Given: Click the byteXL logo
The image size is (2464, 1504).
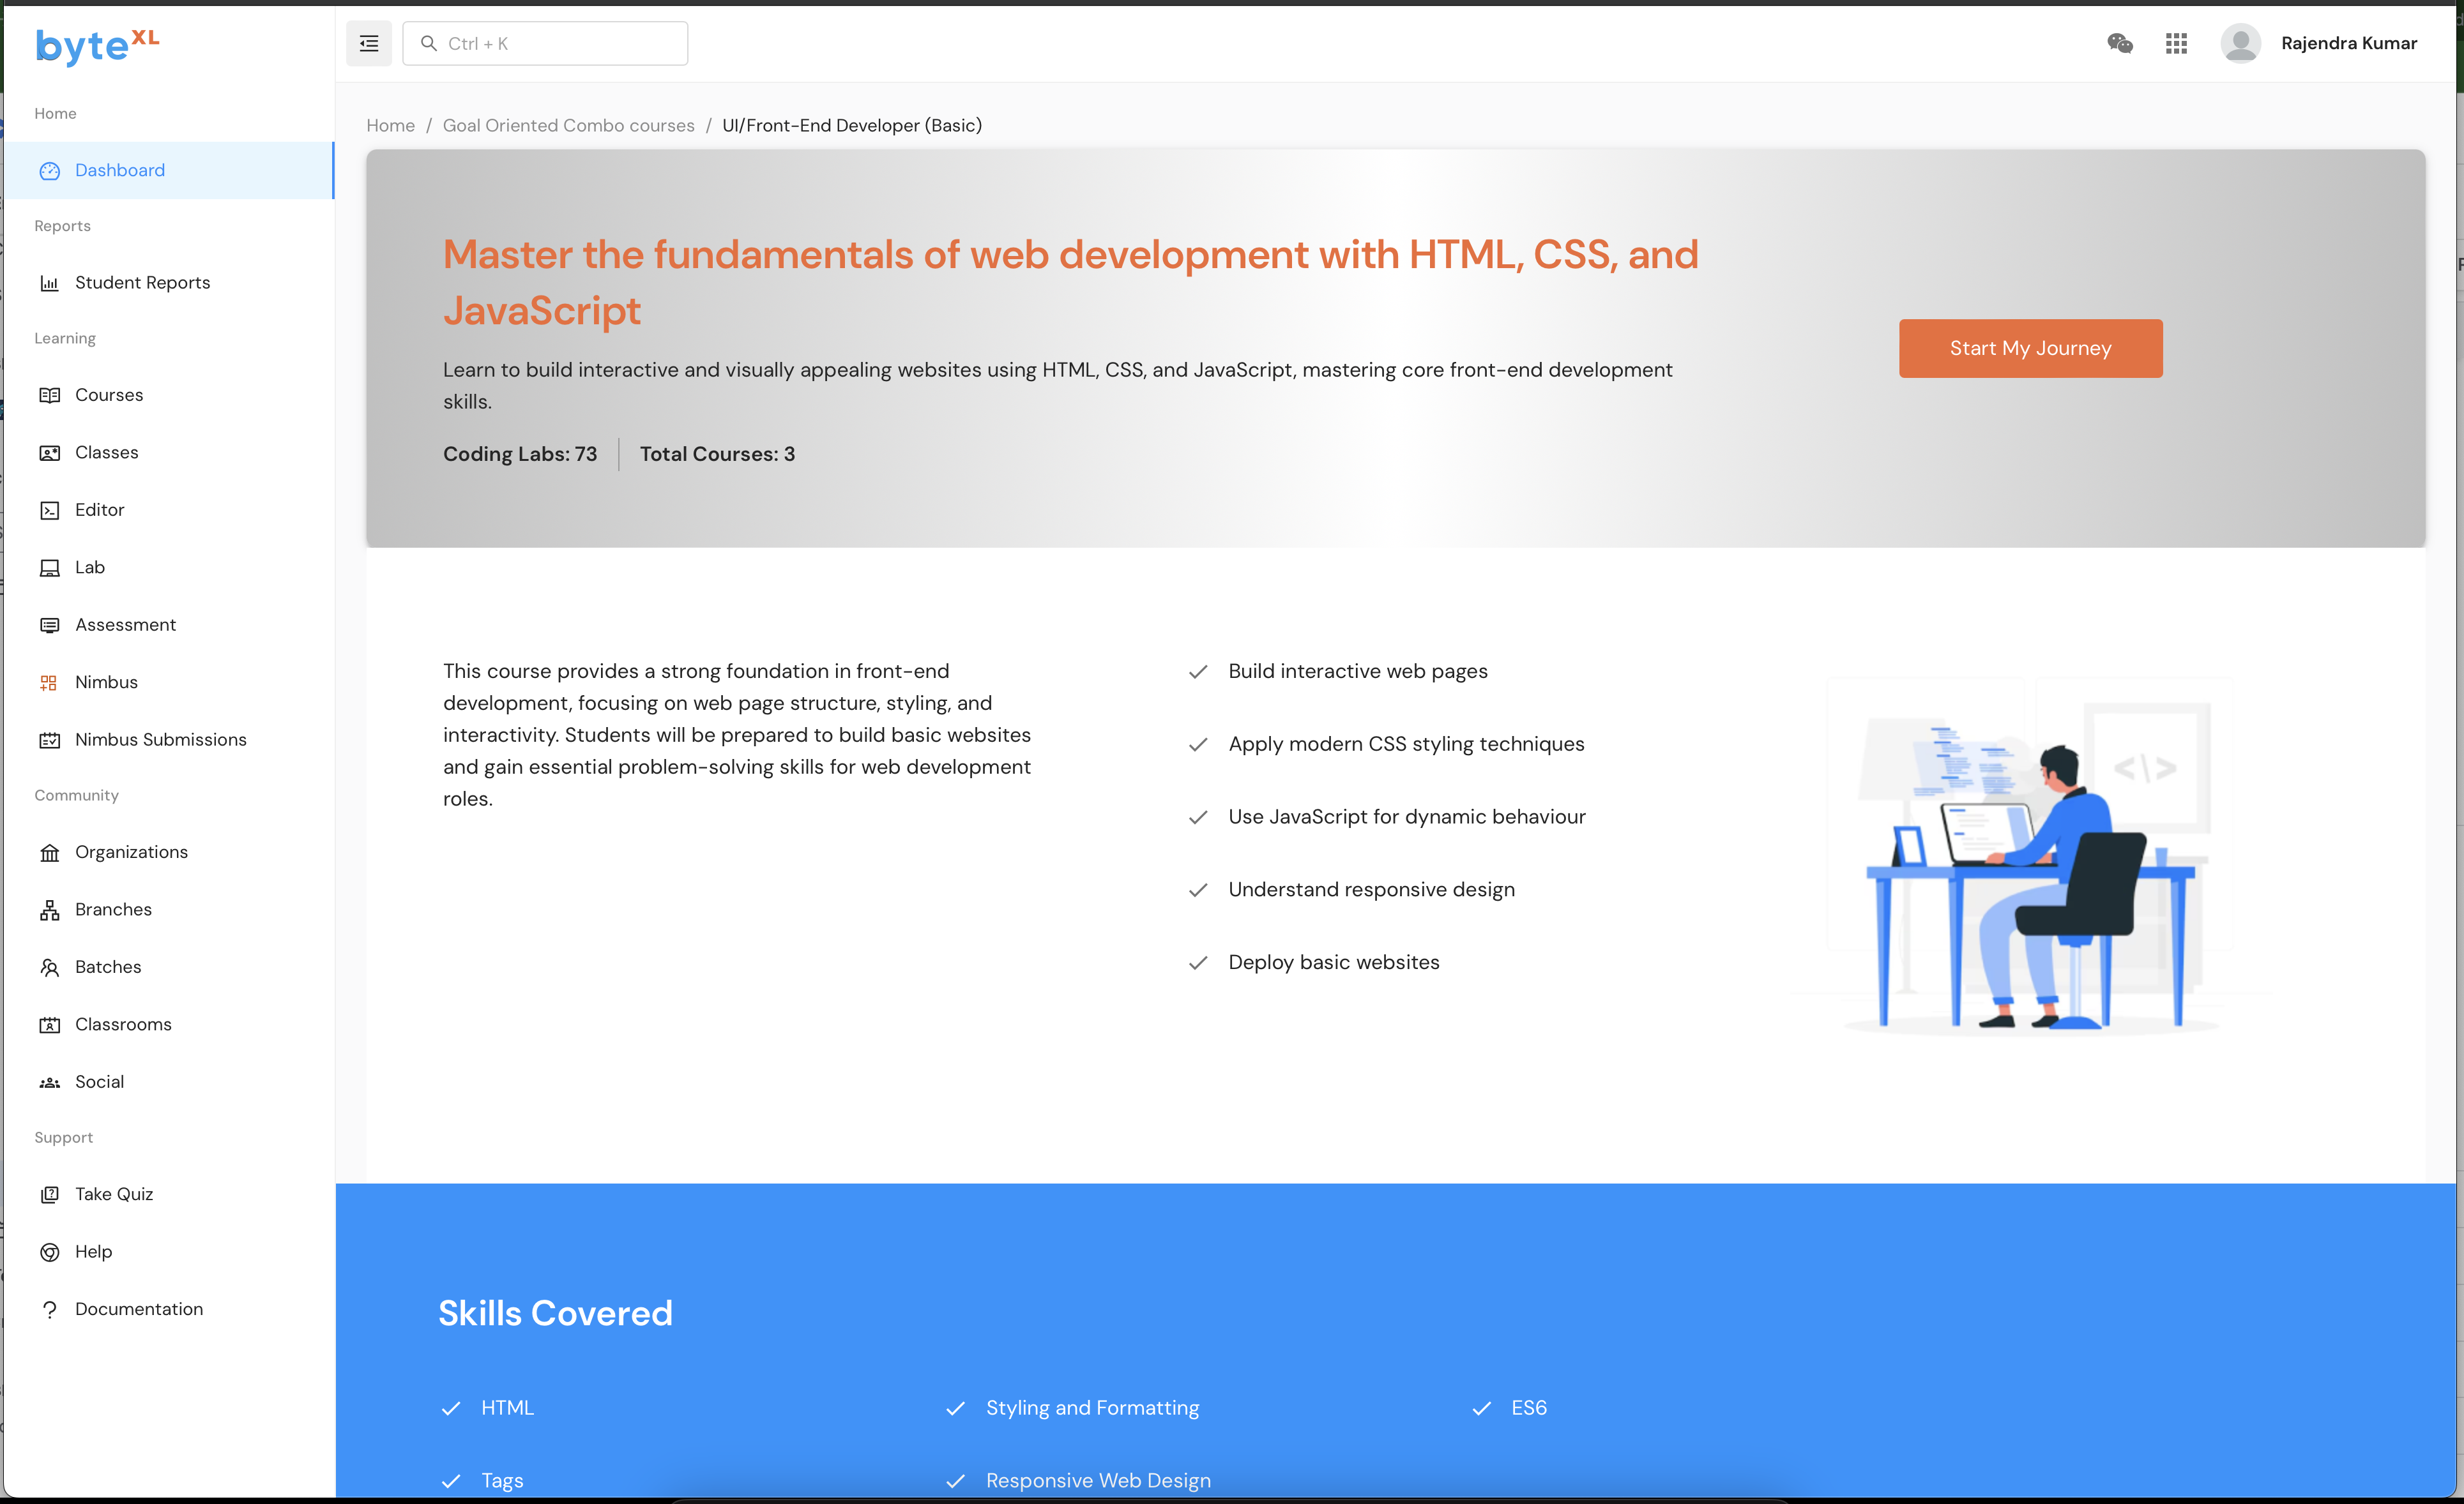Looking at the screenshot, I should 97,45.
